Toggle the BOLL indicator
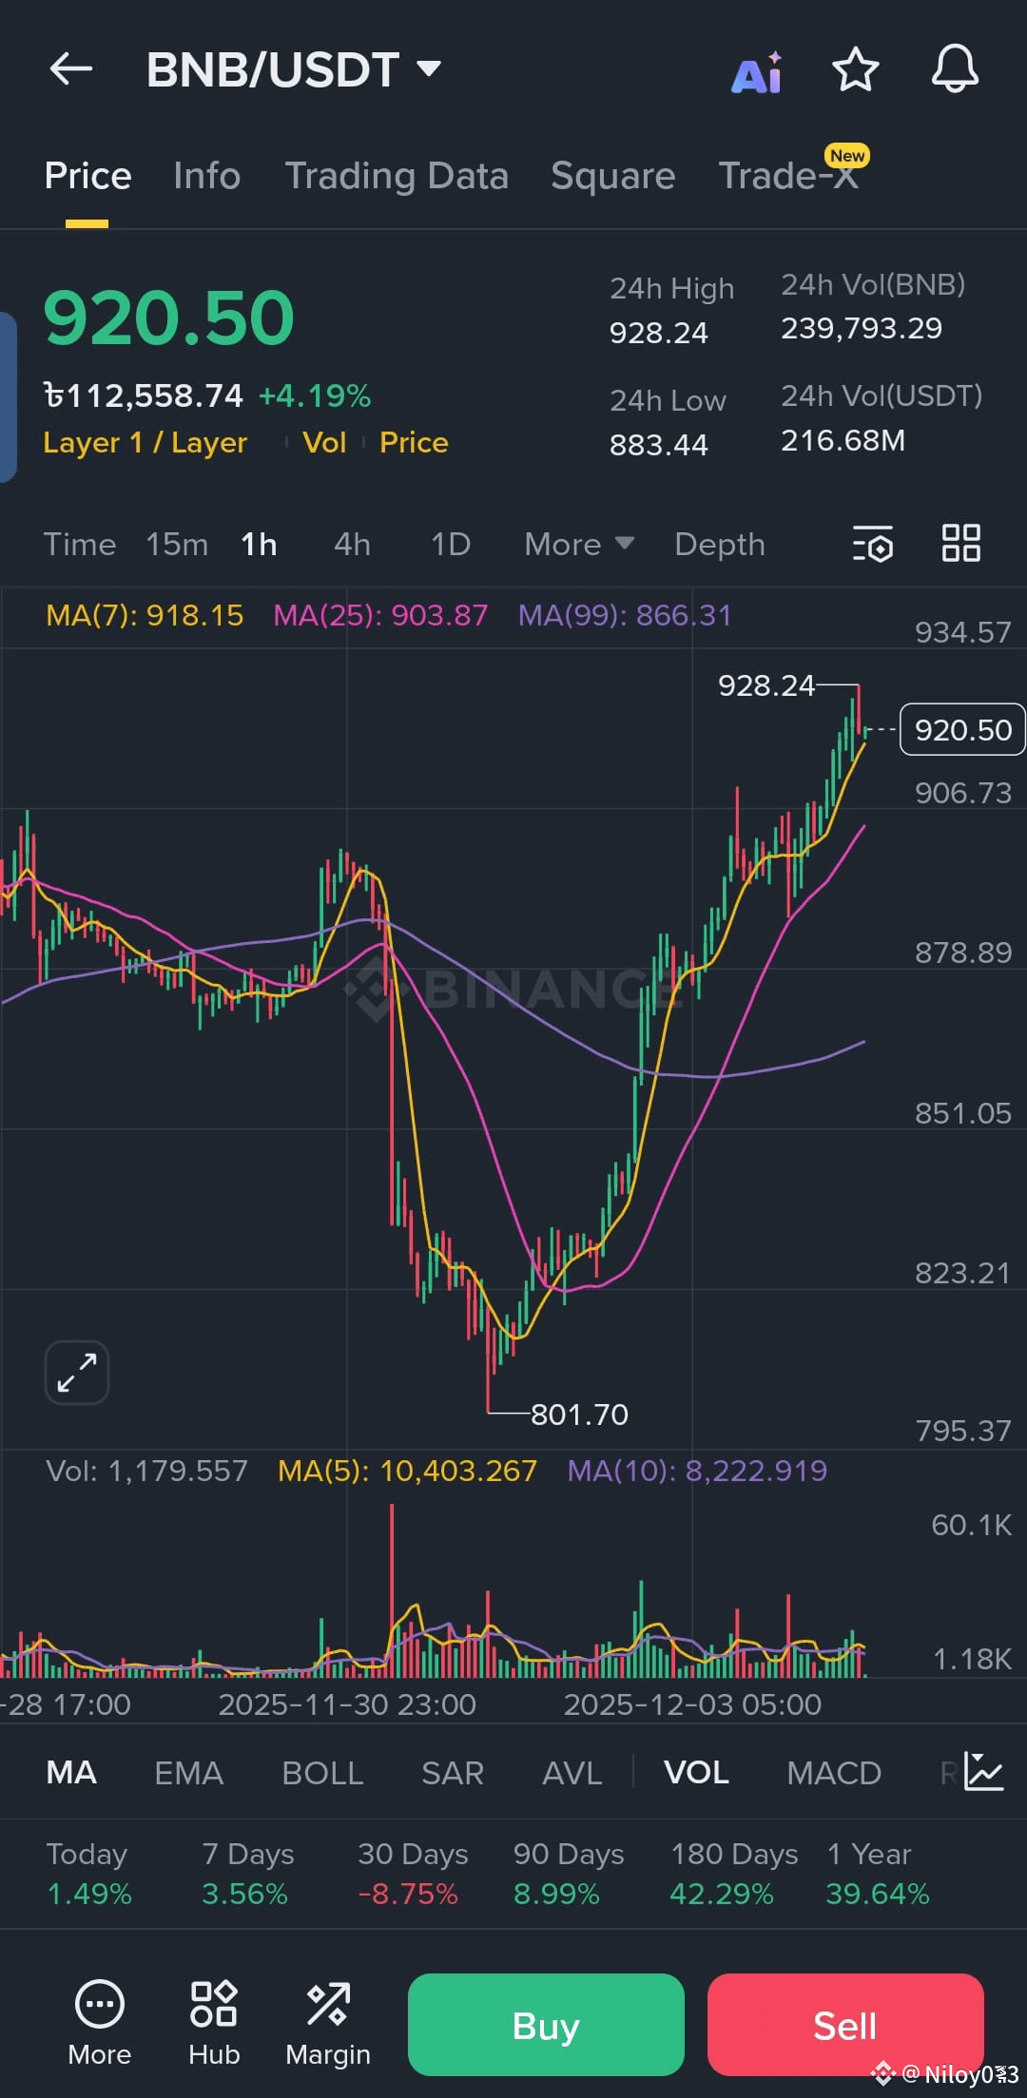Viewport: 1027px width, 2098px height. coord(322,1773)
